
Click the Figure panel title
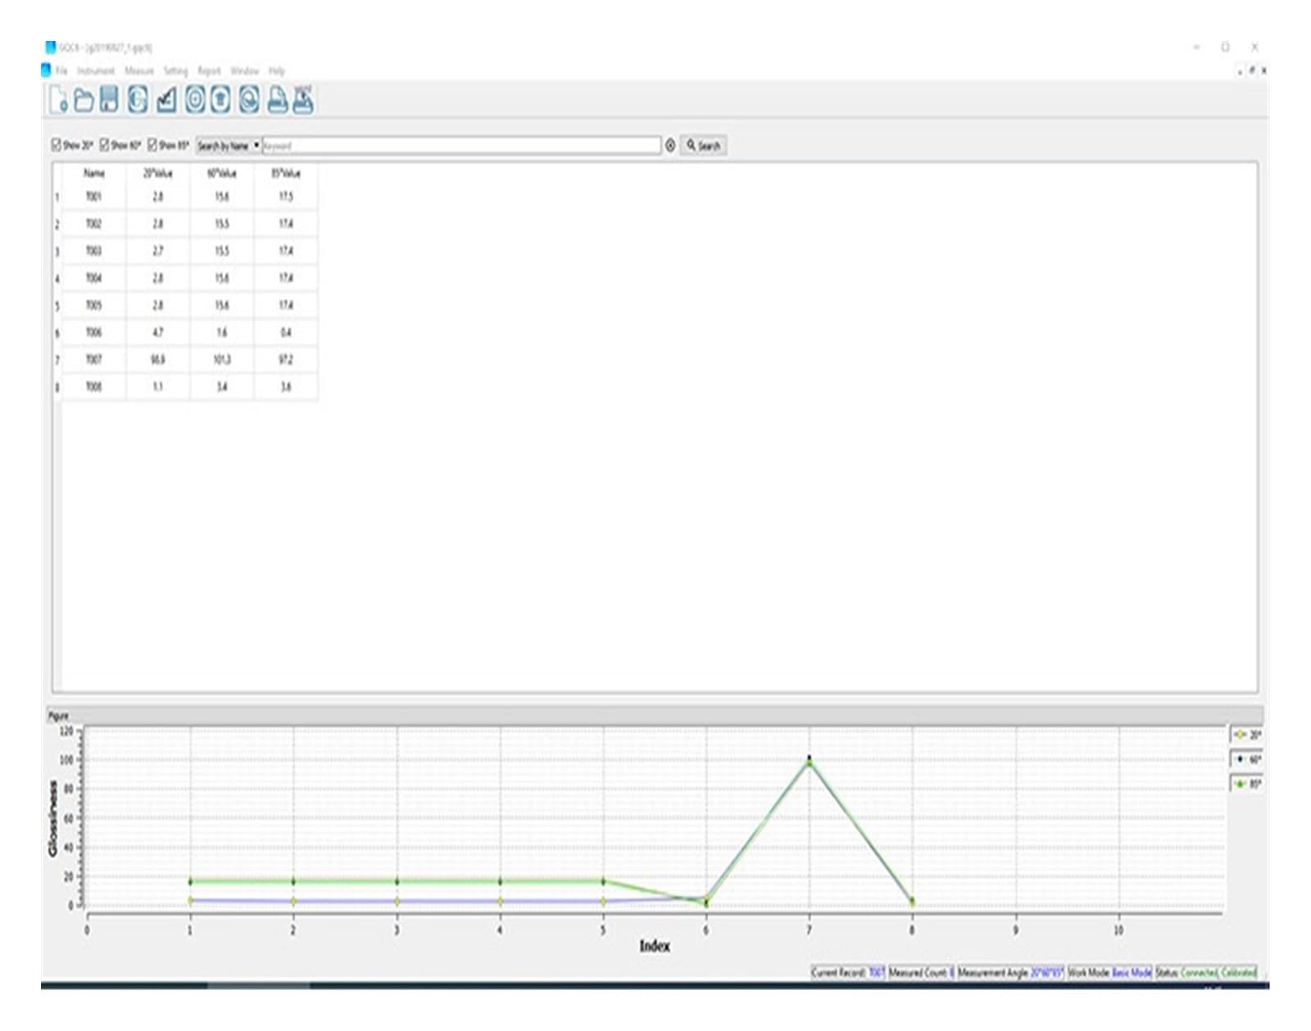click(59, 716)
